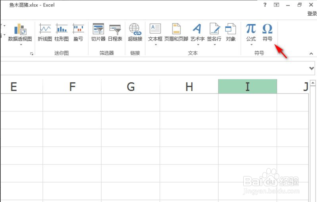This screenshot has height=202, width=317.
Task: Collapse the ribbon with the chevron
Action: point(311,54)
